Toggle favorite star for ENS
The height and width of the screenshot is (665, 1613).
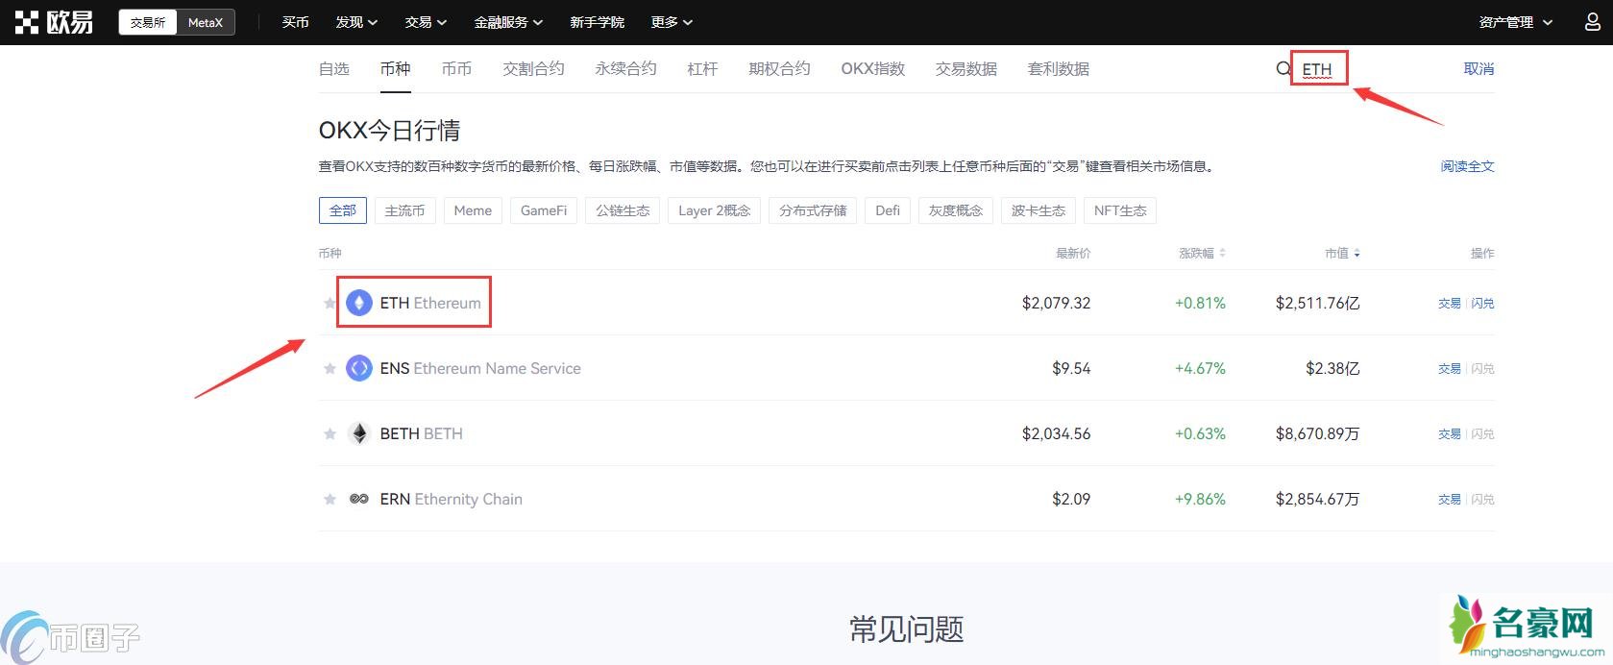click(x=330, y=368)
